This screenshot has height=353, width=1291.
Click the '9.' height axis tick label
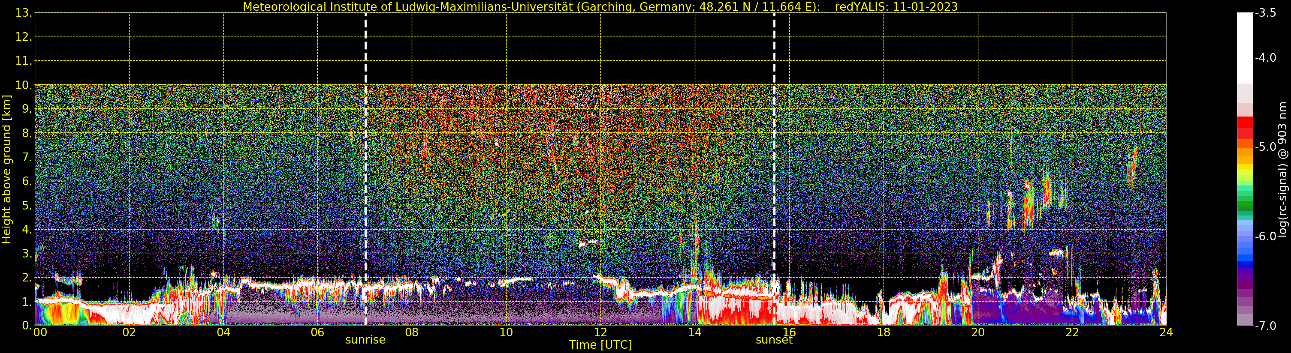(27, 109)
